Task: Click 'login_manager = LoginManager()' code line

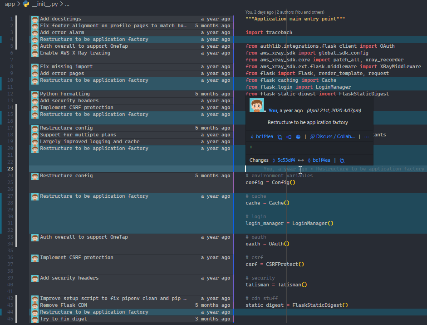Action: (x=290, y=224)
